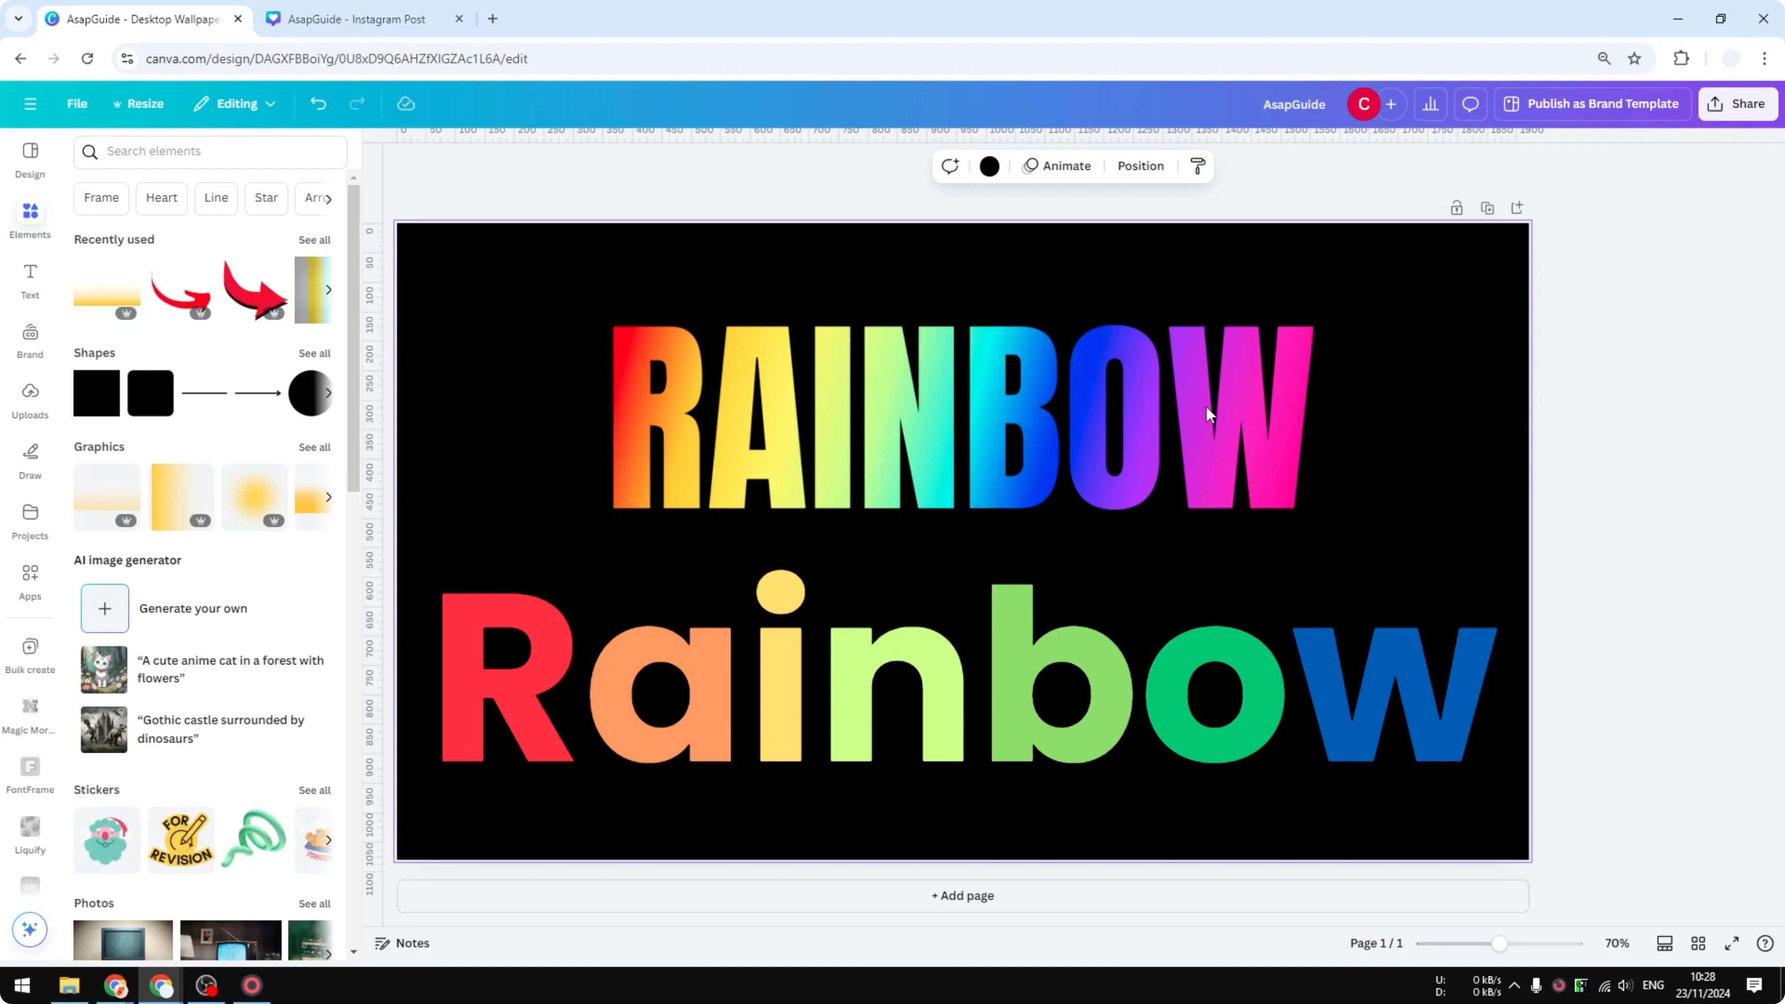Toggle Animate for the selected element
Image resolution: width=1785 pixels, height=1004 pixels.
click(x=1057, y=166)
